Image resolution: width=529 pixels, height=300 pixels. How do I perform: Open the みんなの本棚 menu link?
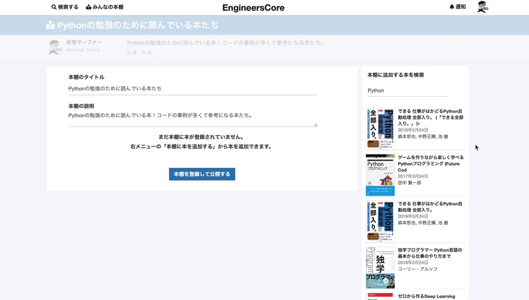pos(104,7)
